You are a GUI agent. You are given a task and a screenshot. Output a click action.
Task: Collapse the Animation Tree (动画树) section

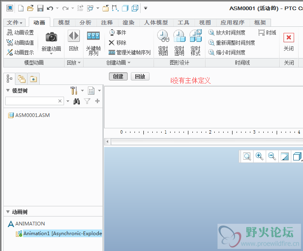8,212
